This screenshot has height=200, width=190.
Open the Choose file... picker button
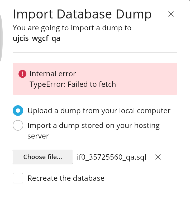tap(43, 157)
